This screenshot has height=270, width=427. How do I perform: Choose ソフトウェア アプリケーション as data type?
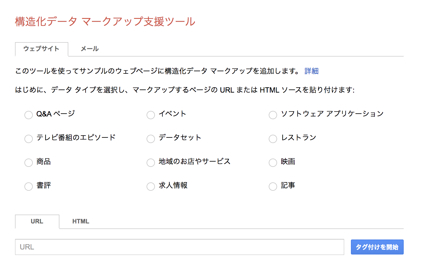click(x=273, y=115)
